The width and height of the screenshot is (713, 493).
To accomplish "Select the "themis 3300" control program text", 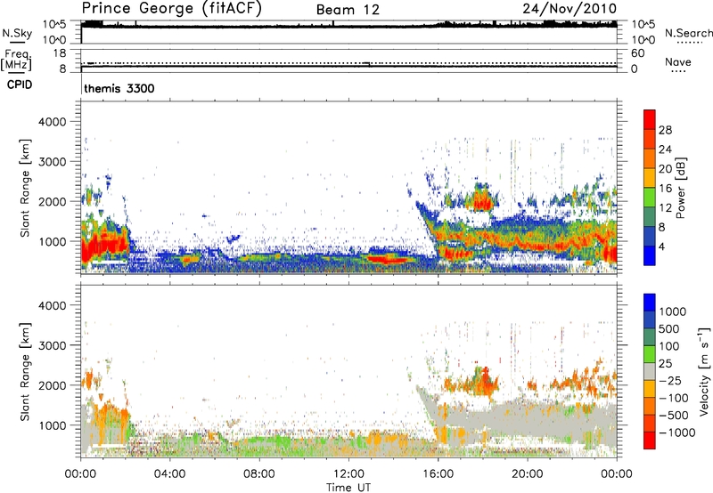I will click(119, 88).
